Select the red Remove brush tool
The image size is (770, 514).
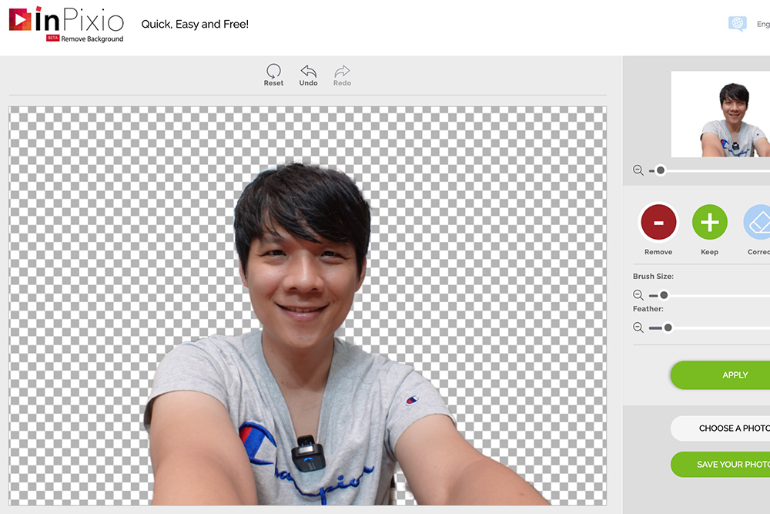pos(658,223)
